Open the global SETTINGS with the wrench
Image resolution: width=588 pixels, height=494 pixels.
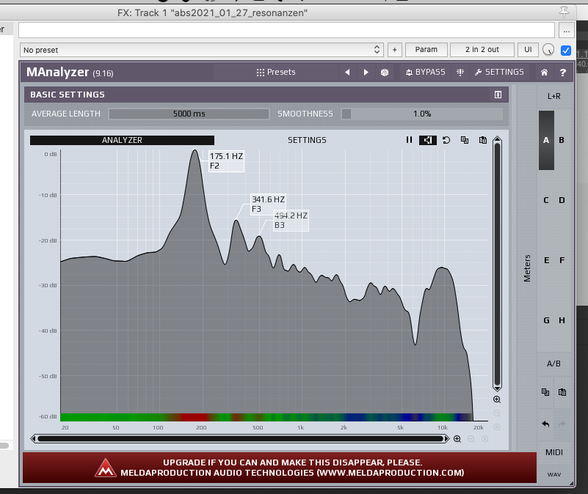pyautogui.click(x=499, y=73)
